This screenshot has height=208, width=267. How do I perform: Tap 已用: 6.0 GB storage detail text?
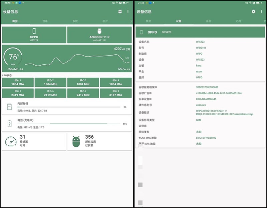pos(32,111)
